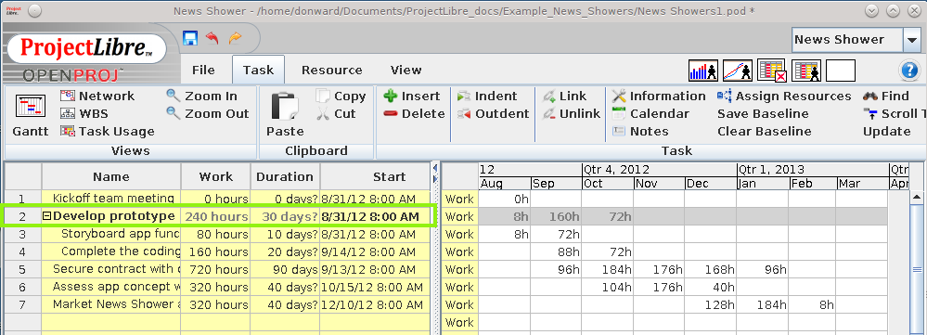Click start date 12/10/12 8:00 AM
Screen dimensions: 927x335
[375, 305]
